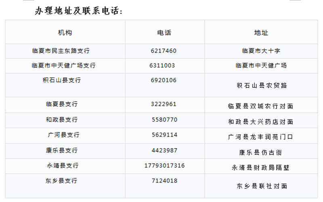Select phone number 5629114
Screen dimensions: 323x202
[165, 135]
